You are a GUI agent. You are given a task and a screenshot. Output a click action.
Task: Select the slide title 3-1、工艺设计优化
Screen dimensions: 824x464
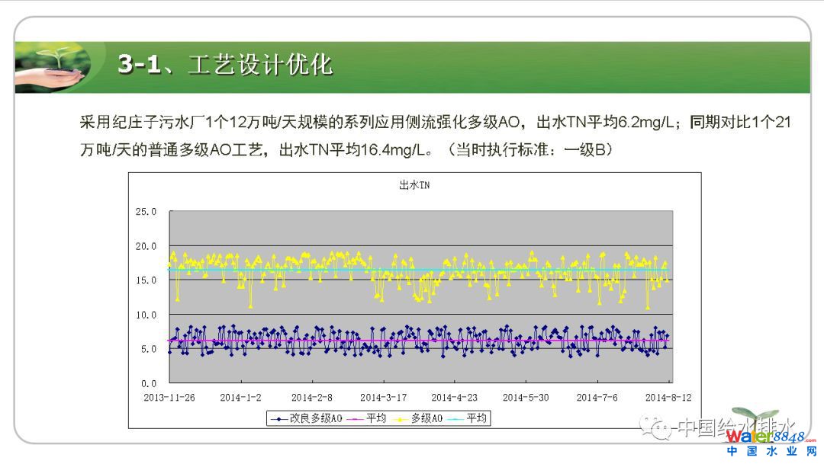tap(225, 65)
